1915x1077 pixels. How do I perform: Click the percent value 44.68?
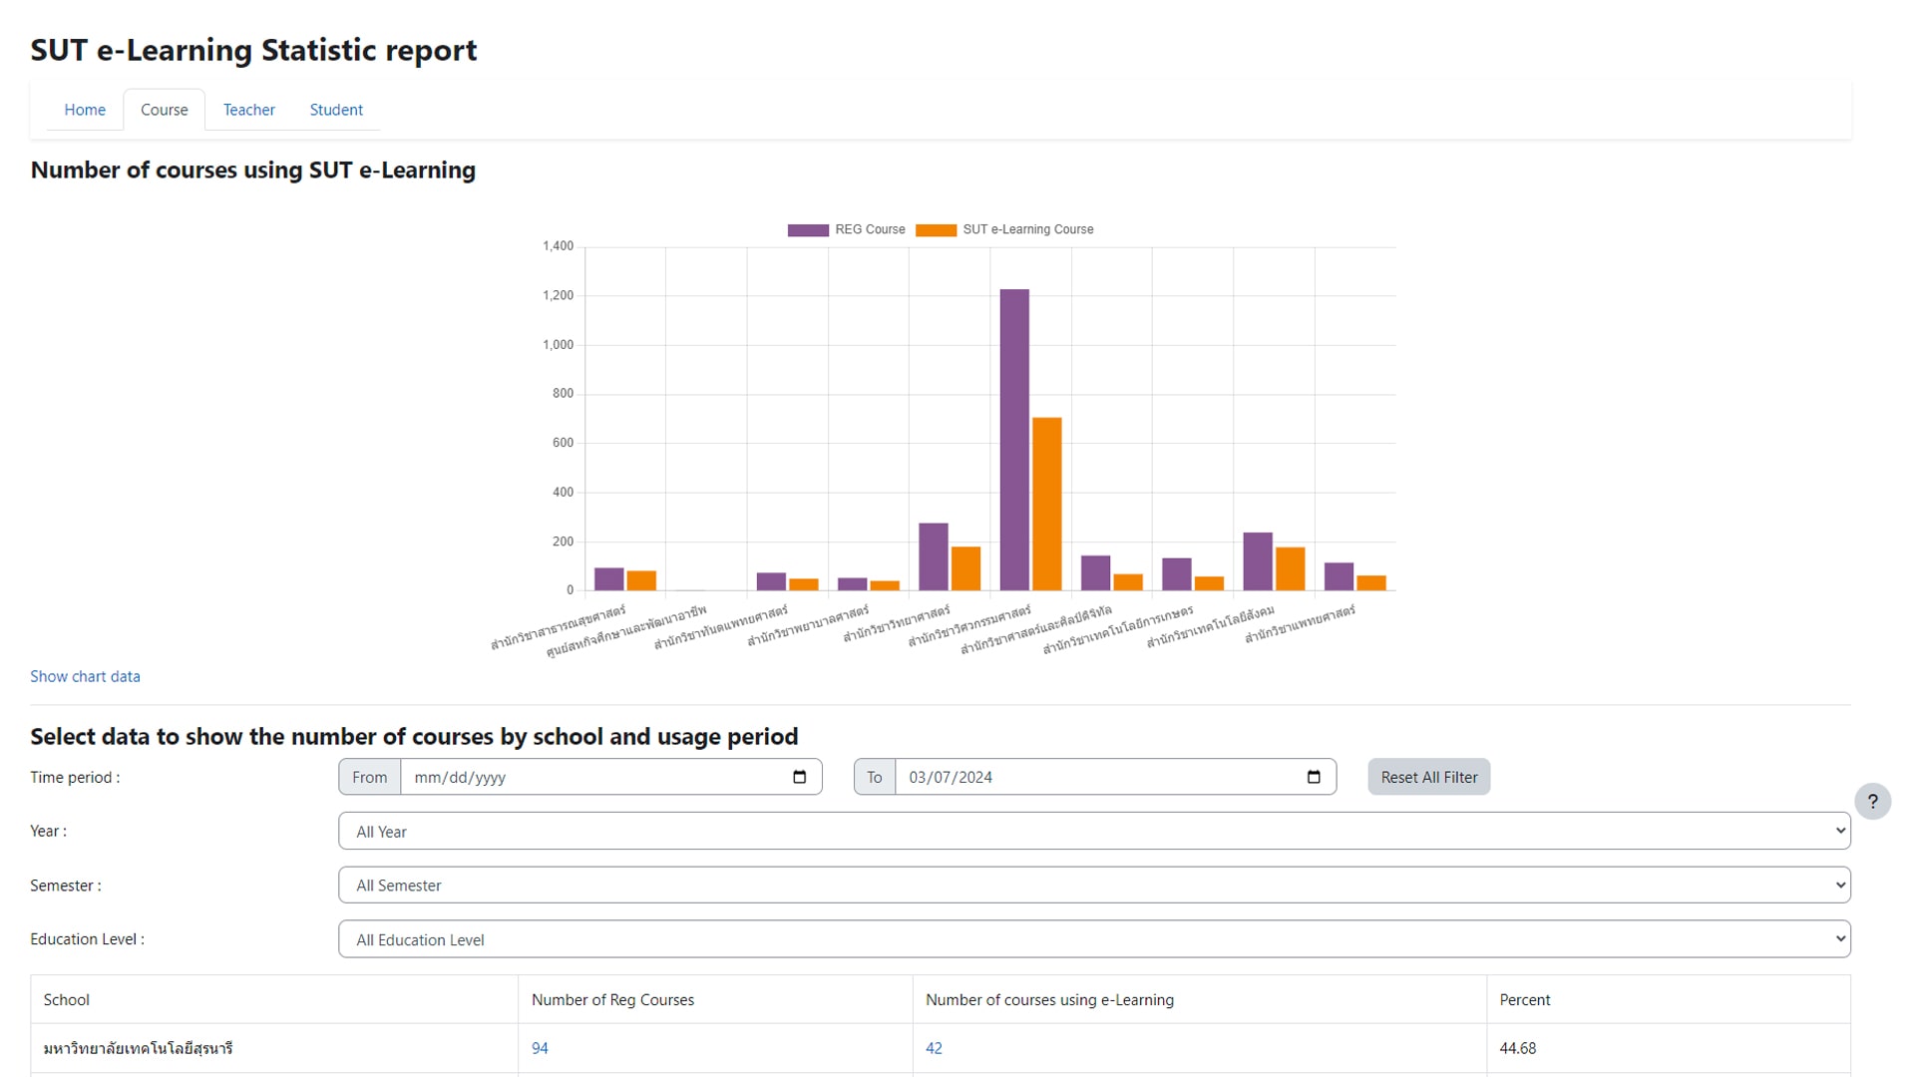pyautogui.click(x=1517, y=1048)
